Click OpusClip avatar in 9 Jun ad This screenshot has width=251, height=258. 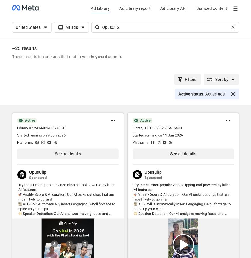22,175
